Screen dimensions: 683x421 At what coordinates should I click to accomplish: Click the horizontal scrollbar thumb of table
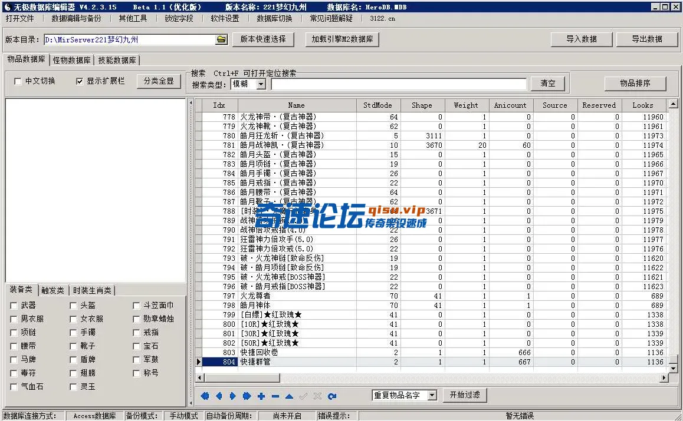tap(242, 378)
